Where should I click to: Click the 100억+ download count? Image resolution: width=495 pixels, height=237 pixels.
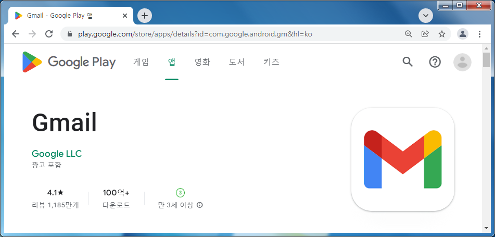click(116, 193)
